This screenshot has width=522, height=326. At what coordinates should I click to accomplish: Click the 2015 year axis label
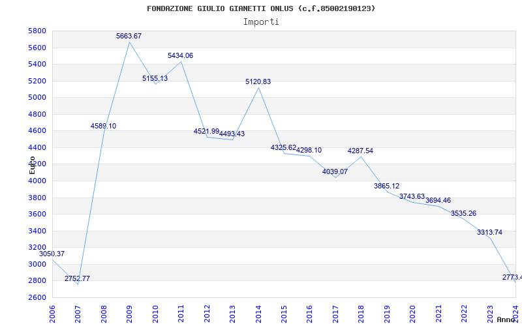tap(284, 314)
